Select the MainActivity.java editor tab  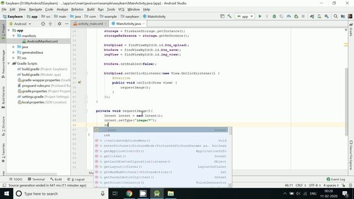128,24
